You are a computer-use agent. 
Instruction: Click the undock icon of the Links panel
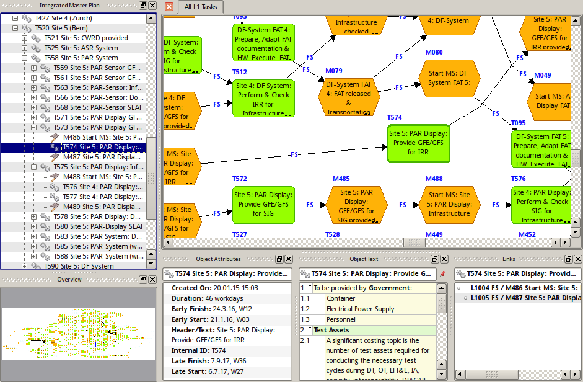tap(568, 259)
